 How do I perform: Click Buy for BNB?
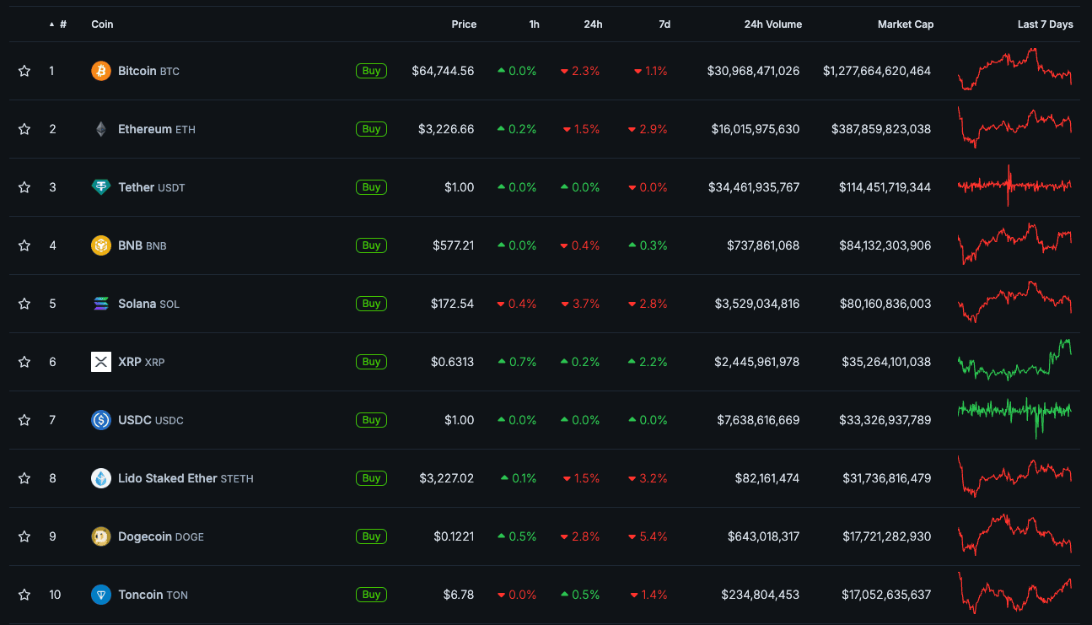(371, 245)
